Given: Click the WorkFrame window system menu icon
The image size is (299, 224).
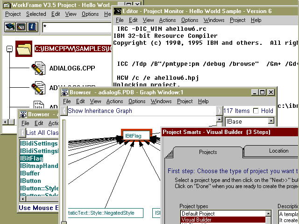Looking at the screenshot, I should [x=7, y=5].
